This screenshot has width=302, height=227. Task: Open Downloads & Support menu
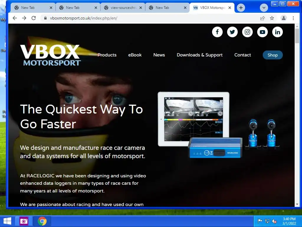(x=200, y=55)
